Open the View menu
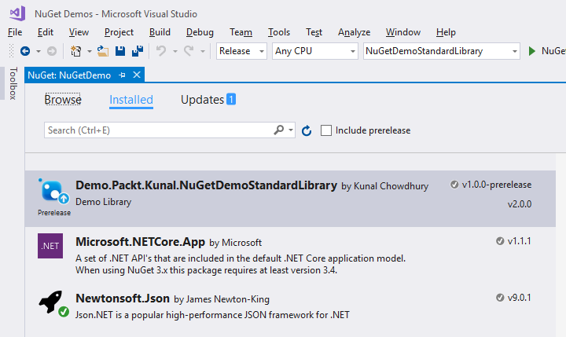 point(79,32)
